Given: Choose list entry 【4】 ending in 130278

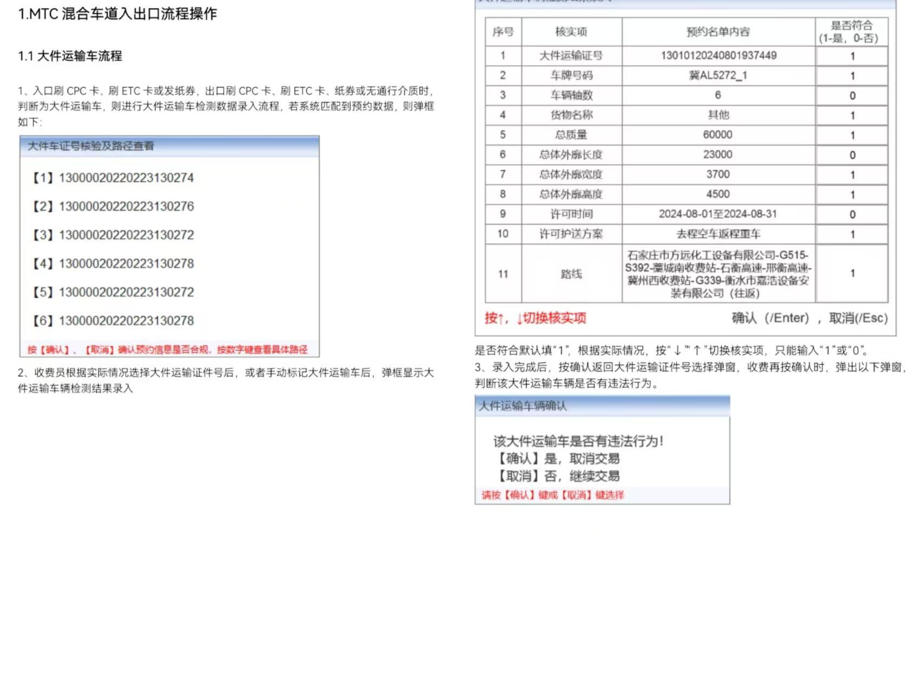Looking at the screenshot, I should pyautogui.click(x=113, y=264).
